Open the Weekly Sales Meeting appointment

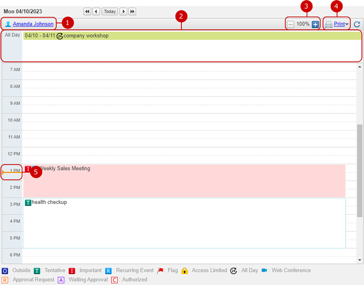tap(184, 181)
